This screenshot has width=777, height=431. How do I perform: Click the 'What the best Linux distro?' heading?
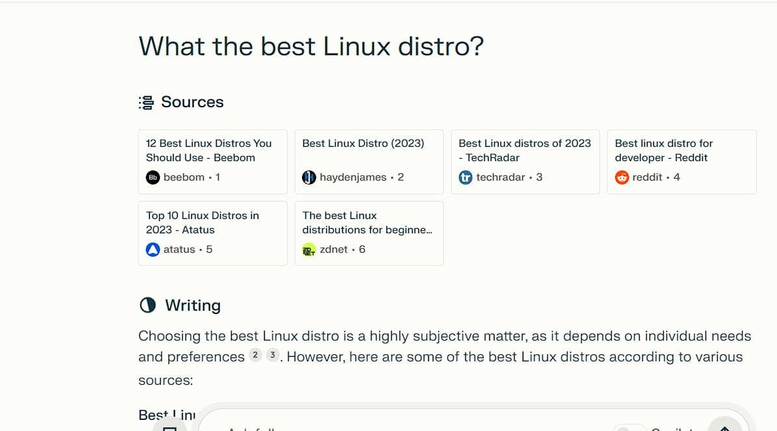point(311,47)
